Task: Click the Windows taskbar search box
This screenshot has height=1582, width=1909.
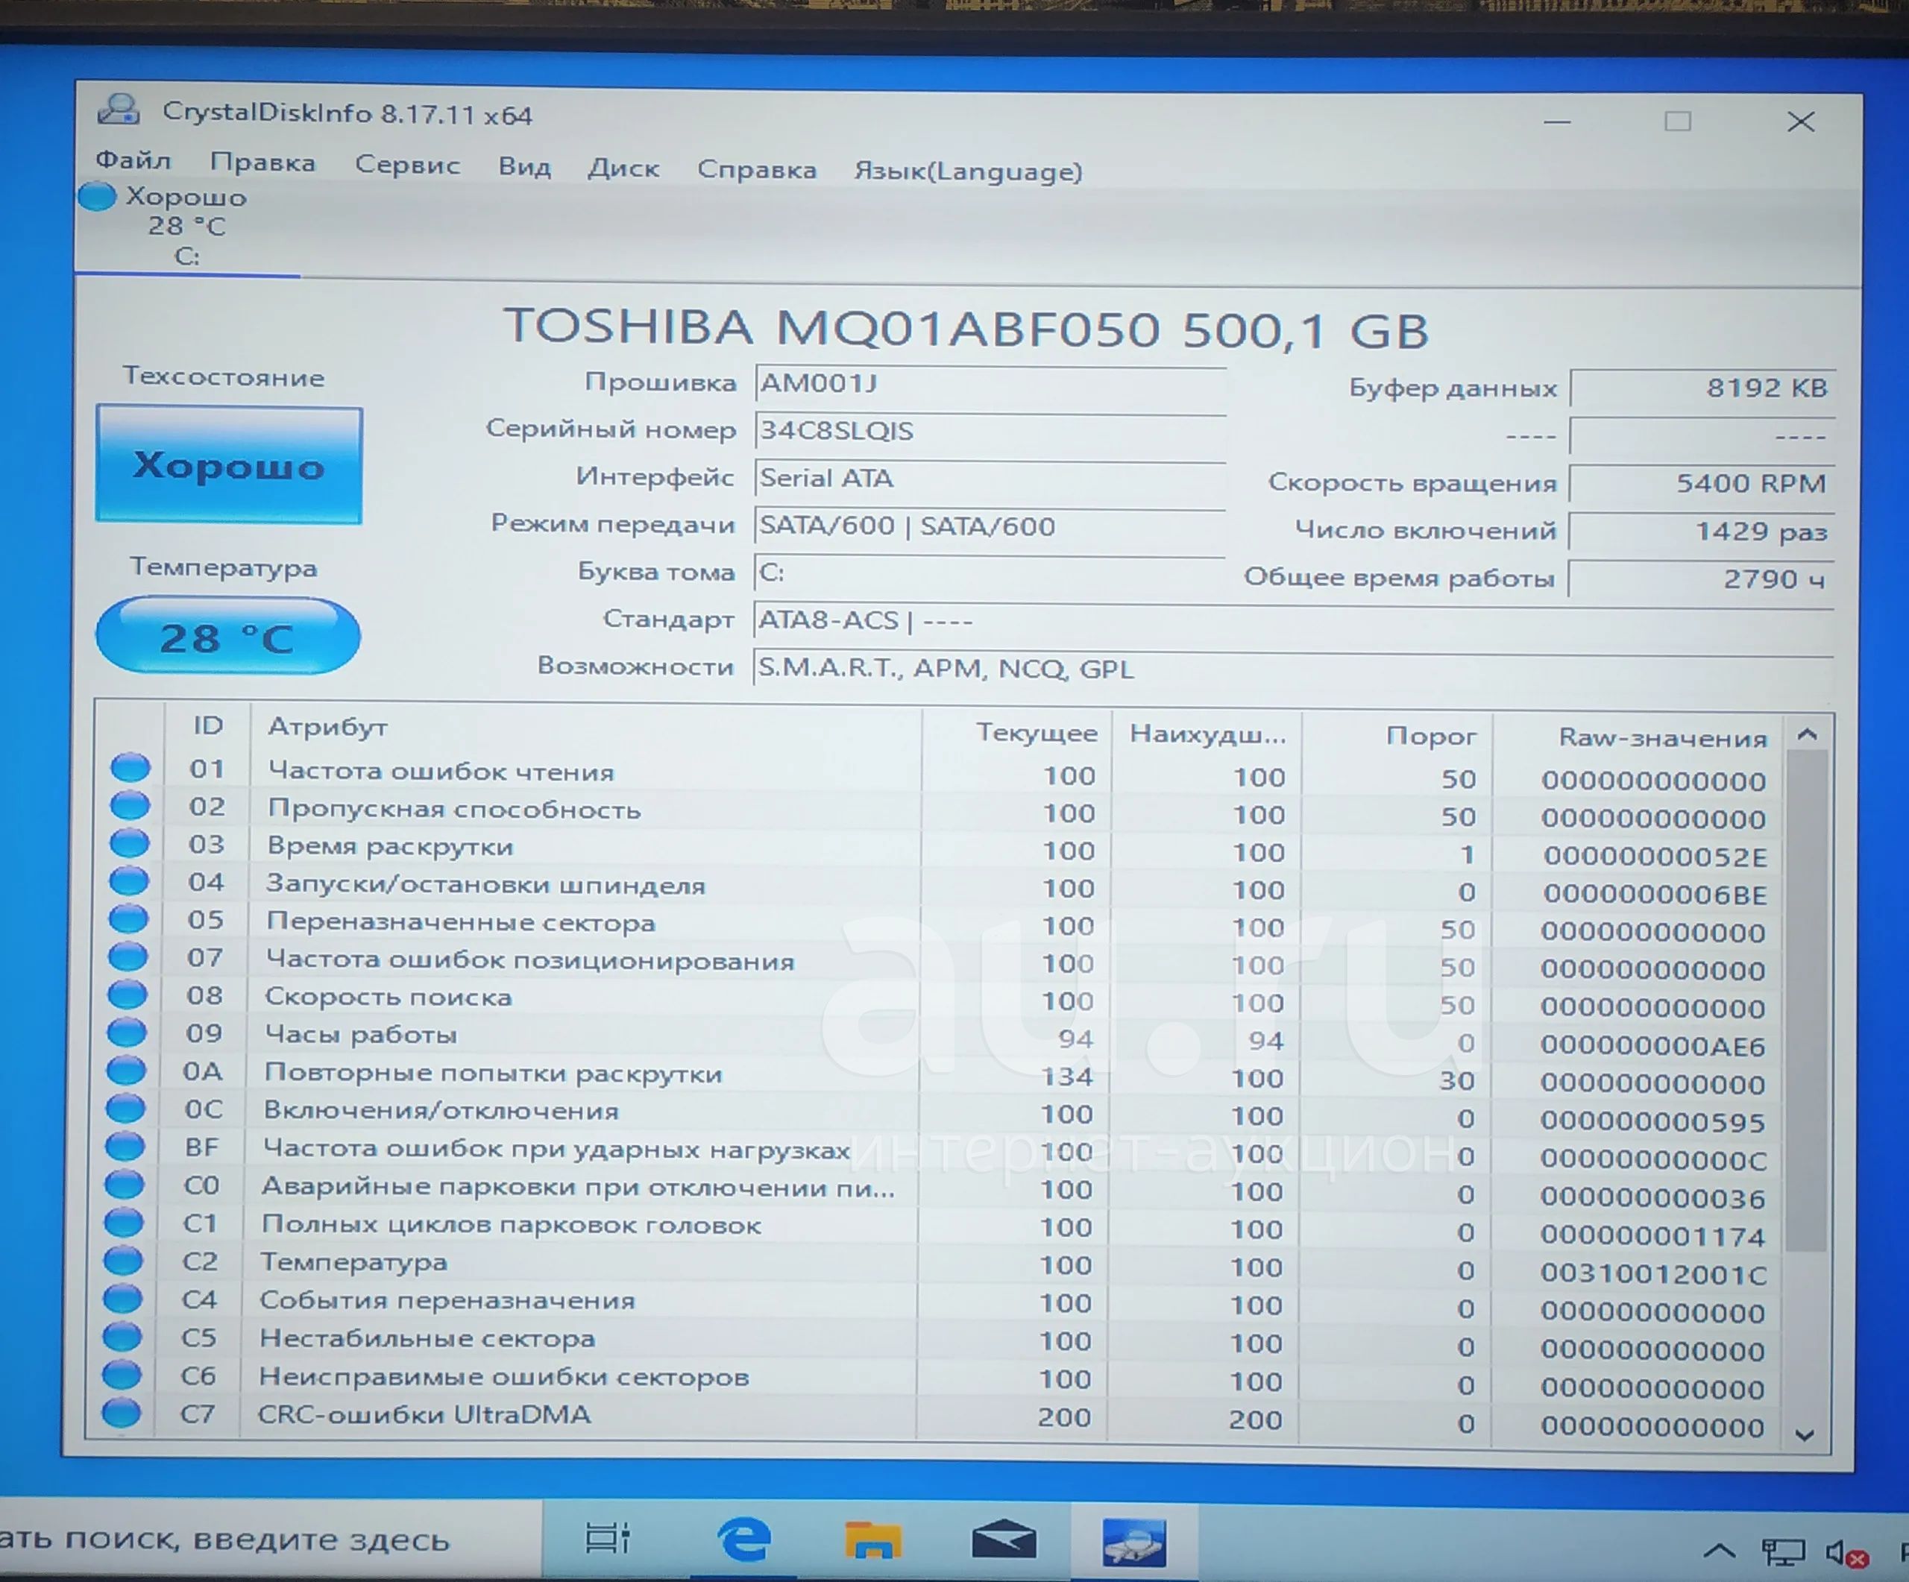Action: tap(271, 1540)
